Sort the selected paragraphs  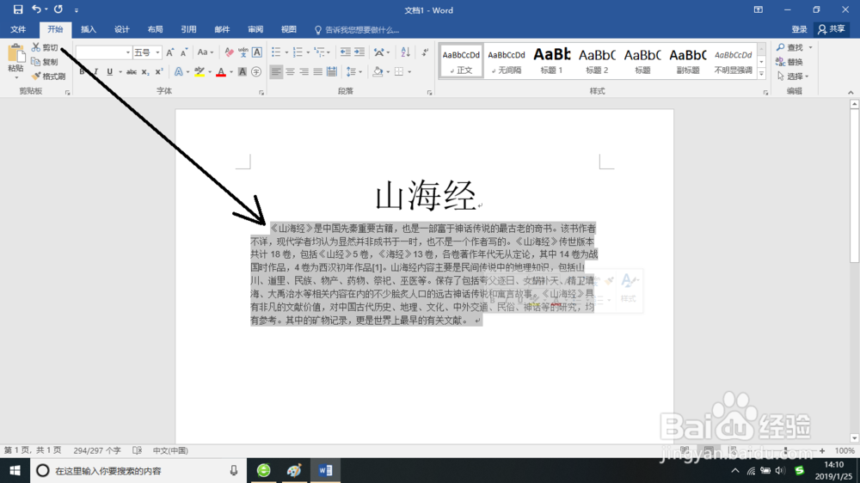405,52
